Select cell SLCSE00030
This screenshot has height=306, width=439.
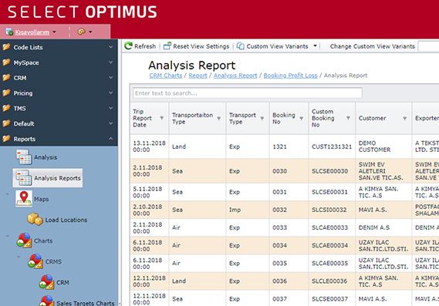point(332,171)
